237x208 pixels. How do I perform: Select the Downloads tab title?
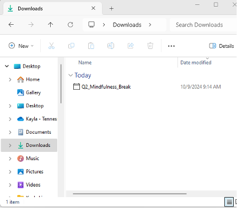pos(30,9)
